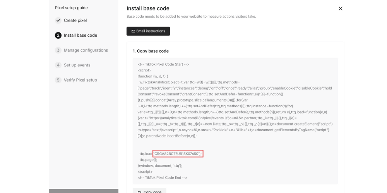Viewport: 387px width, 193px height.
Task: Open the Create pixel step
Action: click(x=75, y=20)
